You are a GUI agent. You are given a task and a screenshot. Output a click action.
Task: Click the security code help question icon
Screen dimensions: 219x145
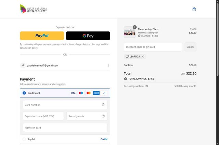(x=103, y=116)
